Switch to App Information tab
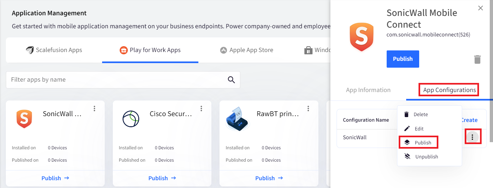 (x=368, y=90)
